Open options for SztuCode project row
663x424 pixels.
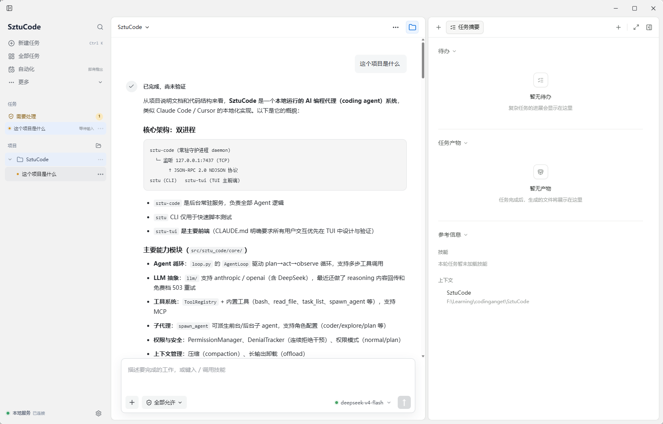click(101, 160)
